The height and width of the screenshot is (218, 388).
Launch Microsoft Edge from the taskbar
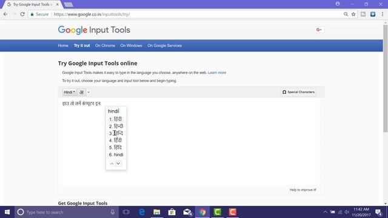(x=142, y=212)
